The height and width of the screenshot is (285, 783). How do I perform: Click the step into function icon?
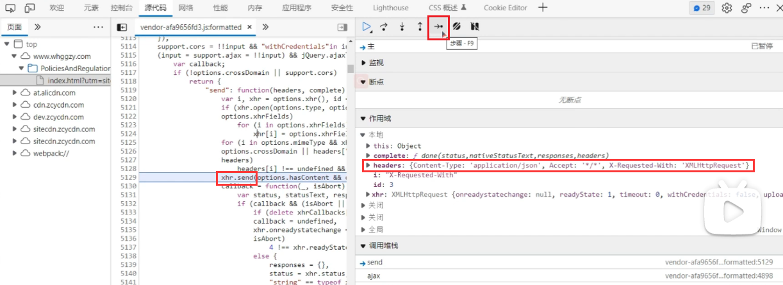402,27
